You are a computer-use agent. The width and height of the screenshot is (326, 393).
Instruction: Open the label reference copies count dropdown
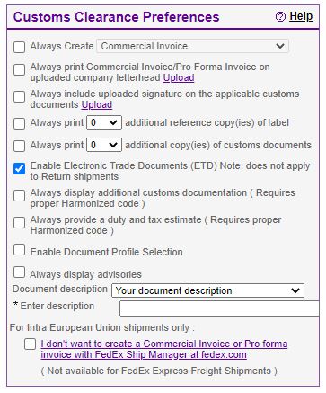tap(104, 122)
